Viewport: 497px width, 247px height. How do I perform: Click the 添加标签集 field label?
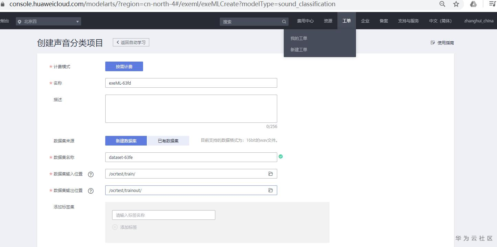64,207
